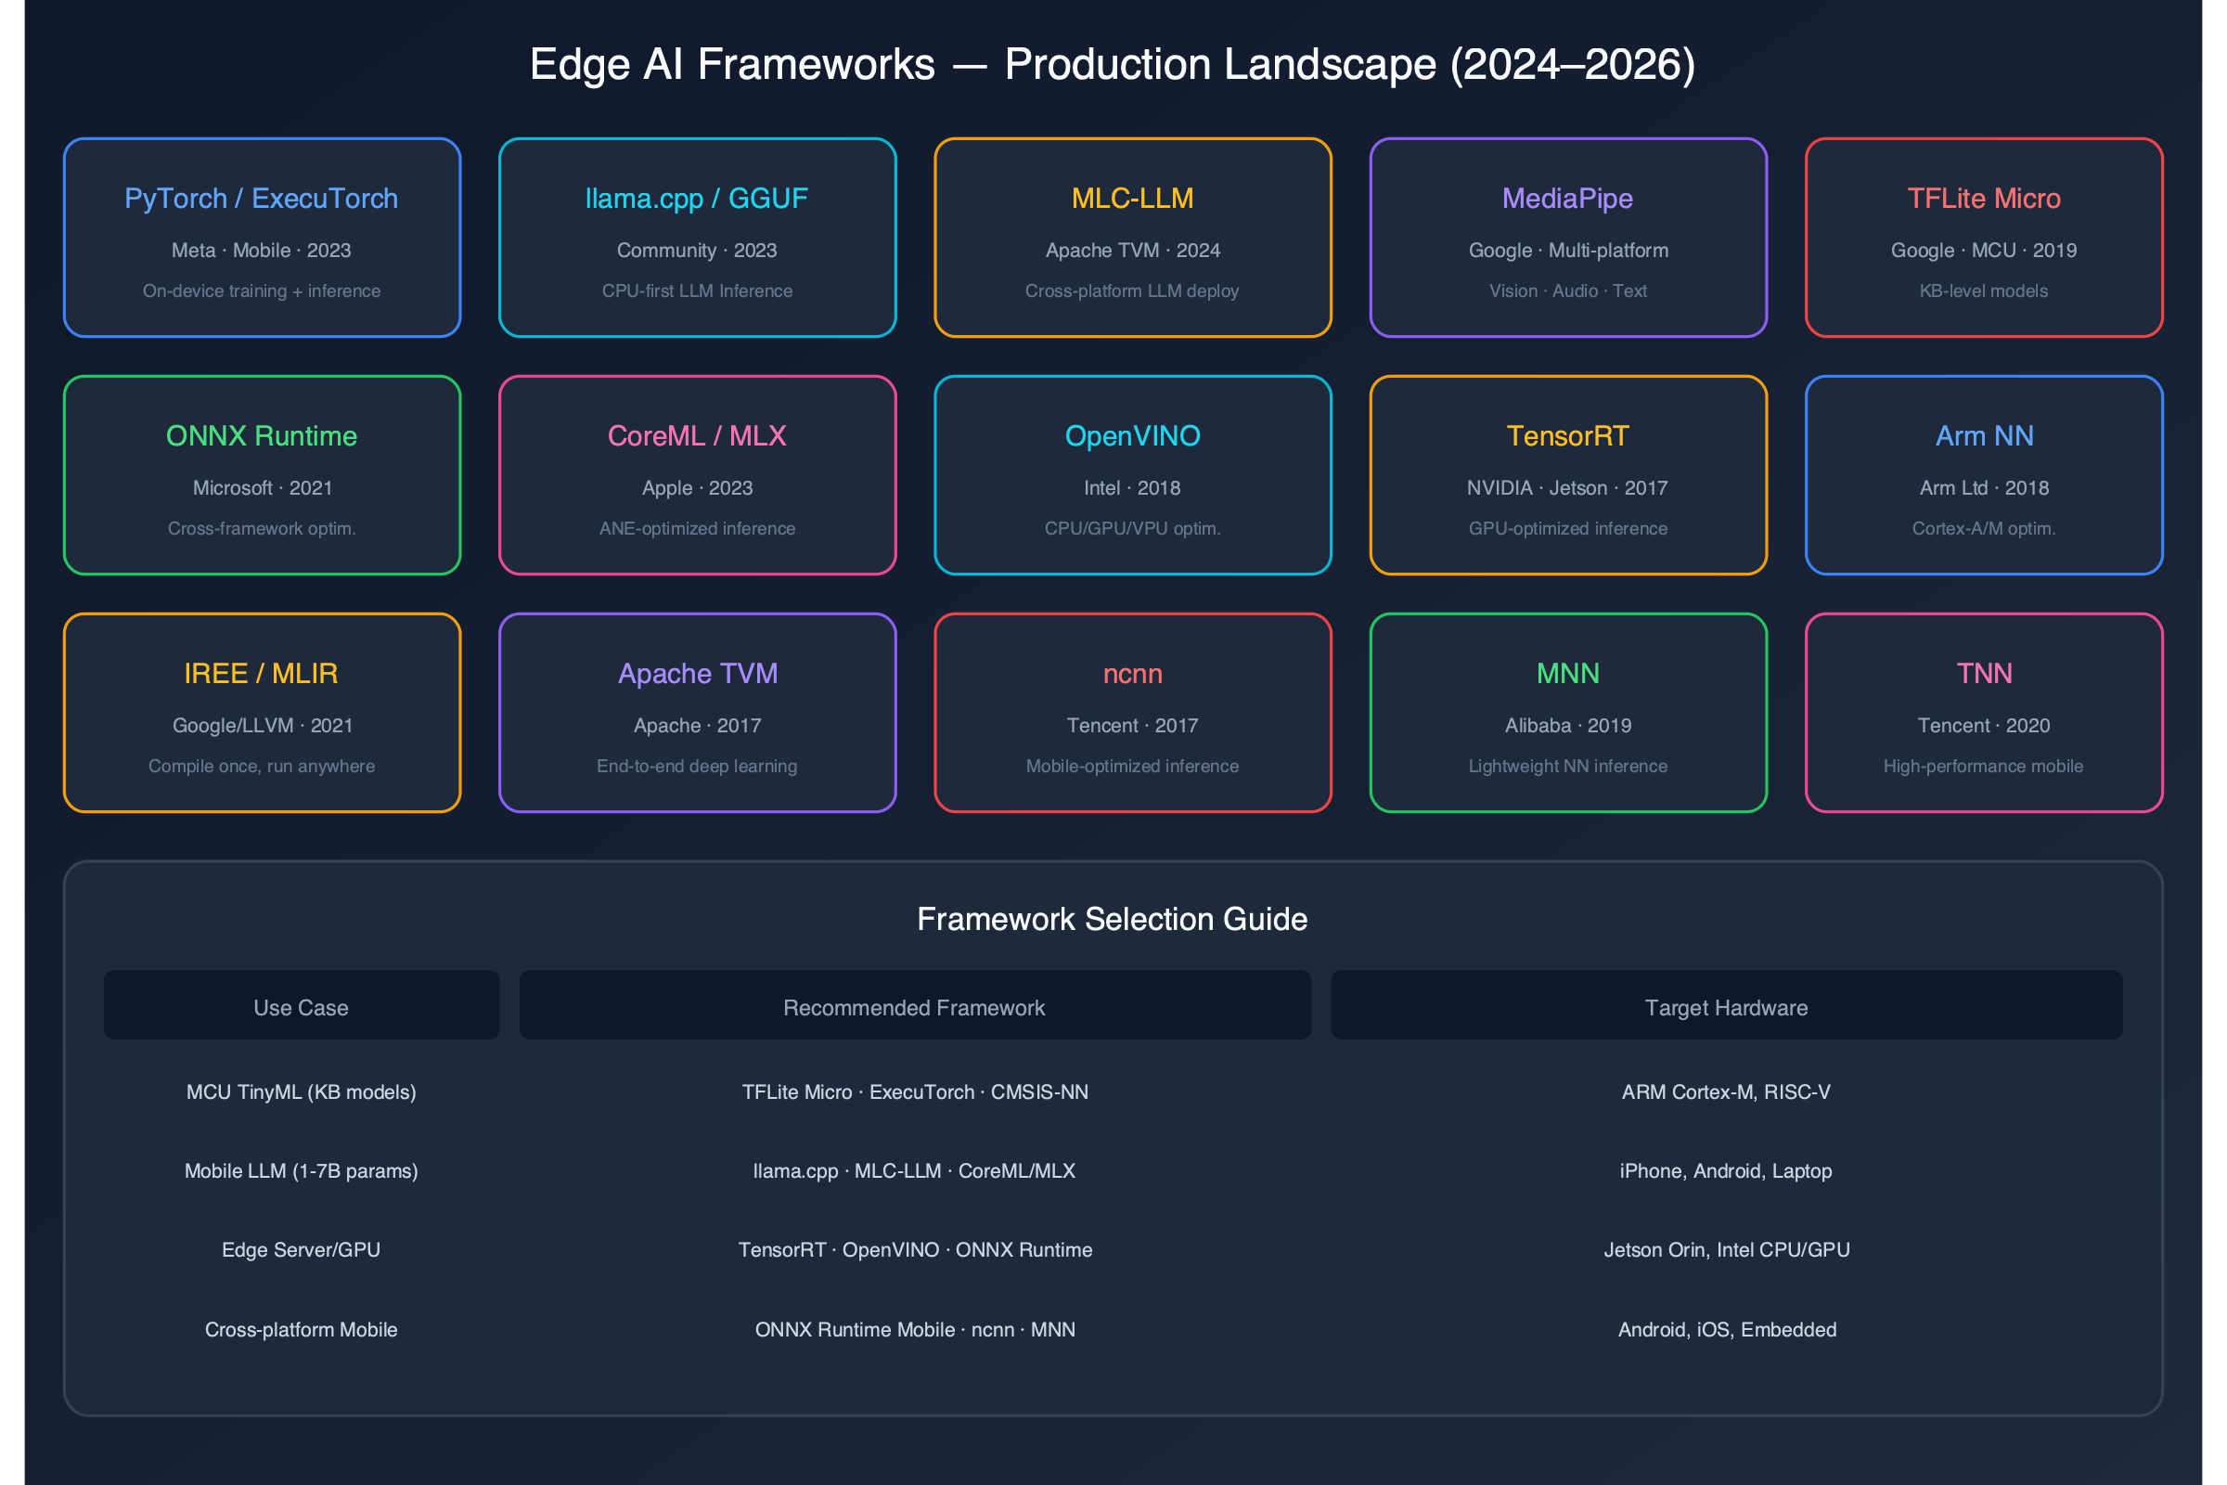
Task: Click 'GPU-optimized inference' description
Action: [1568, 528]
